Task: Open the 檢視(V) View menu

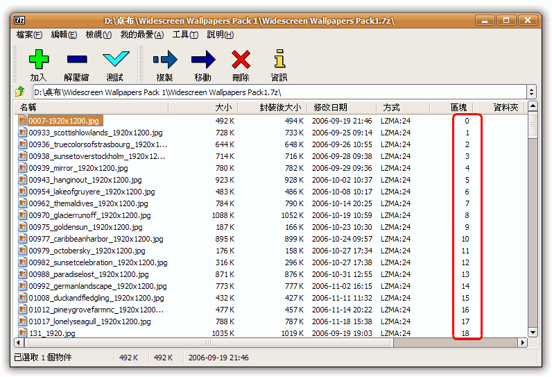Action: (x=98, y=35)
